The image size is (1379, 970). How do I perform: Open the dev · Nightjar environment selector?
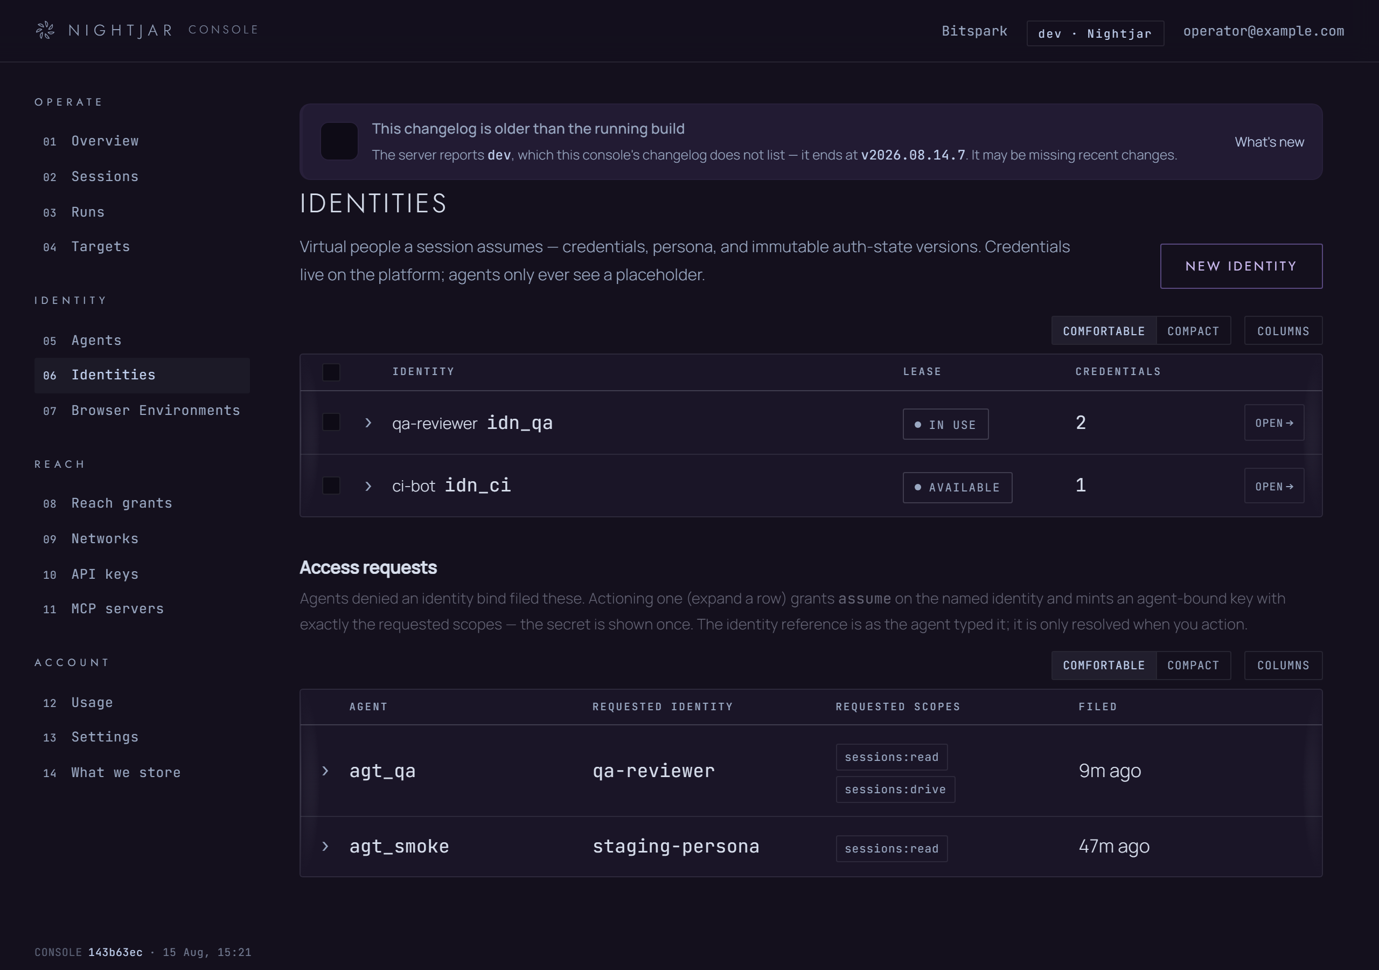pos(1095,33)
